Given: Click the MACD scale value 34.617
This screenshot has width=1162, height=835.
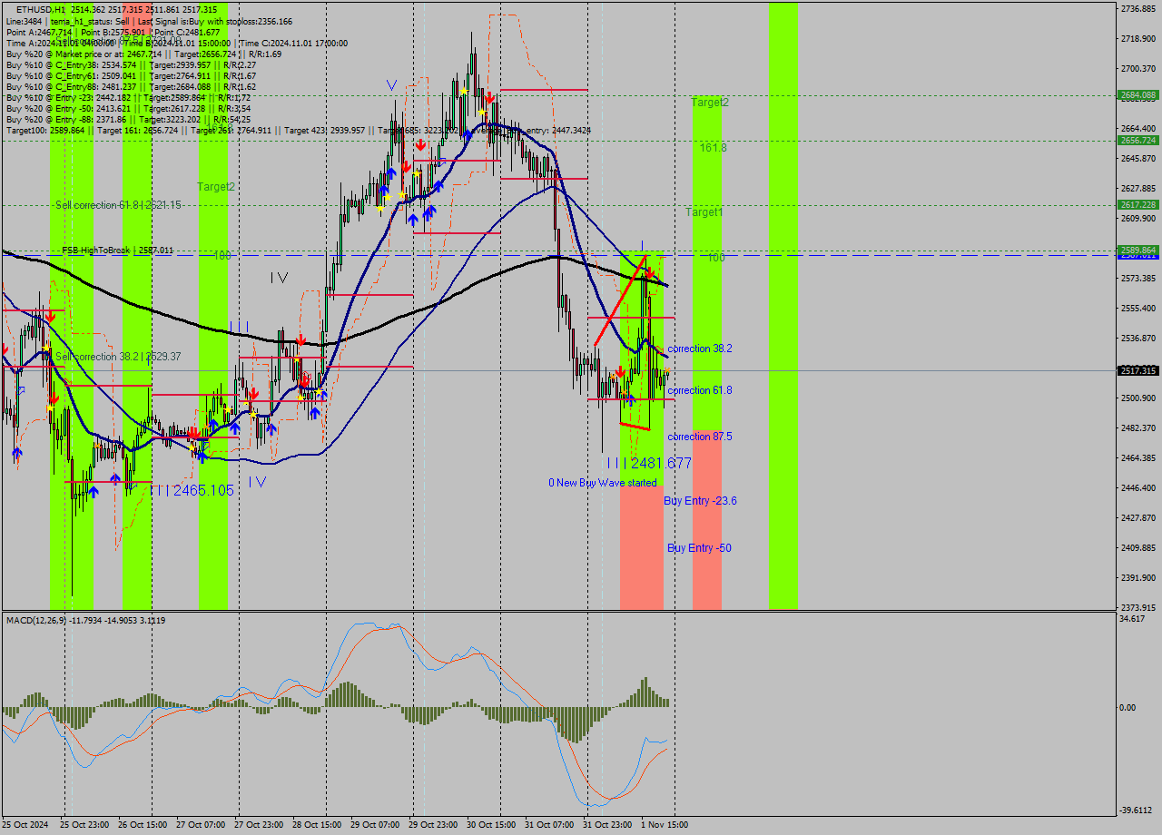Looking at the screenshot, I should pos(1132,618).
